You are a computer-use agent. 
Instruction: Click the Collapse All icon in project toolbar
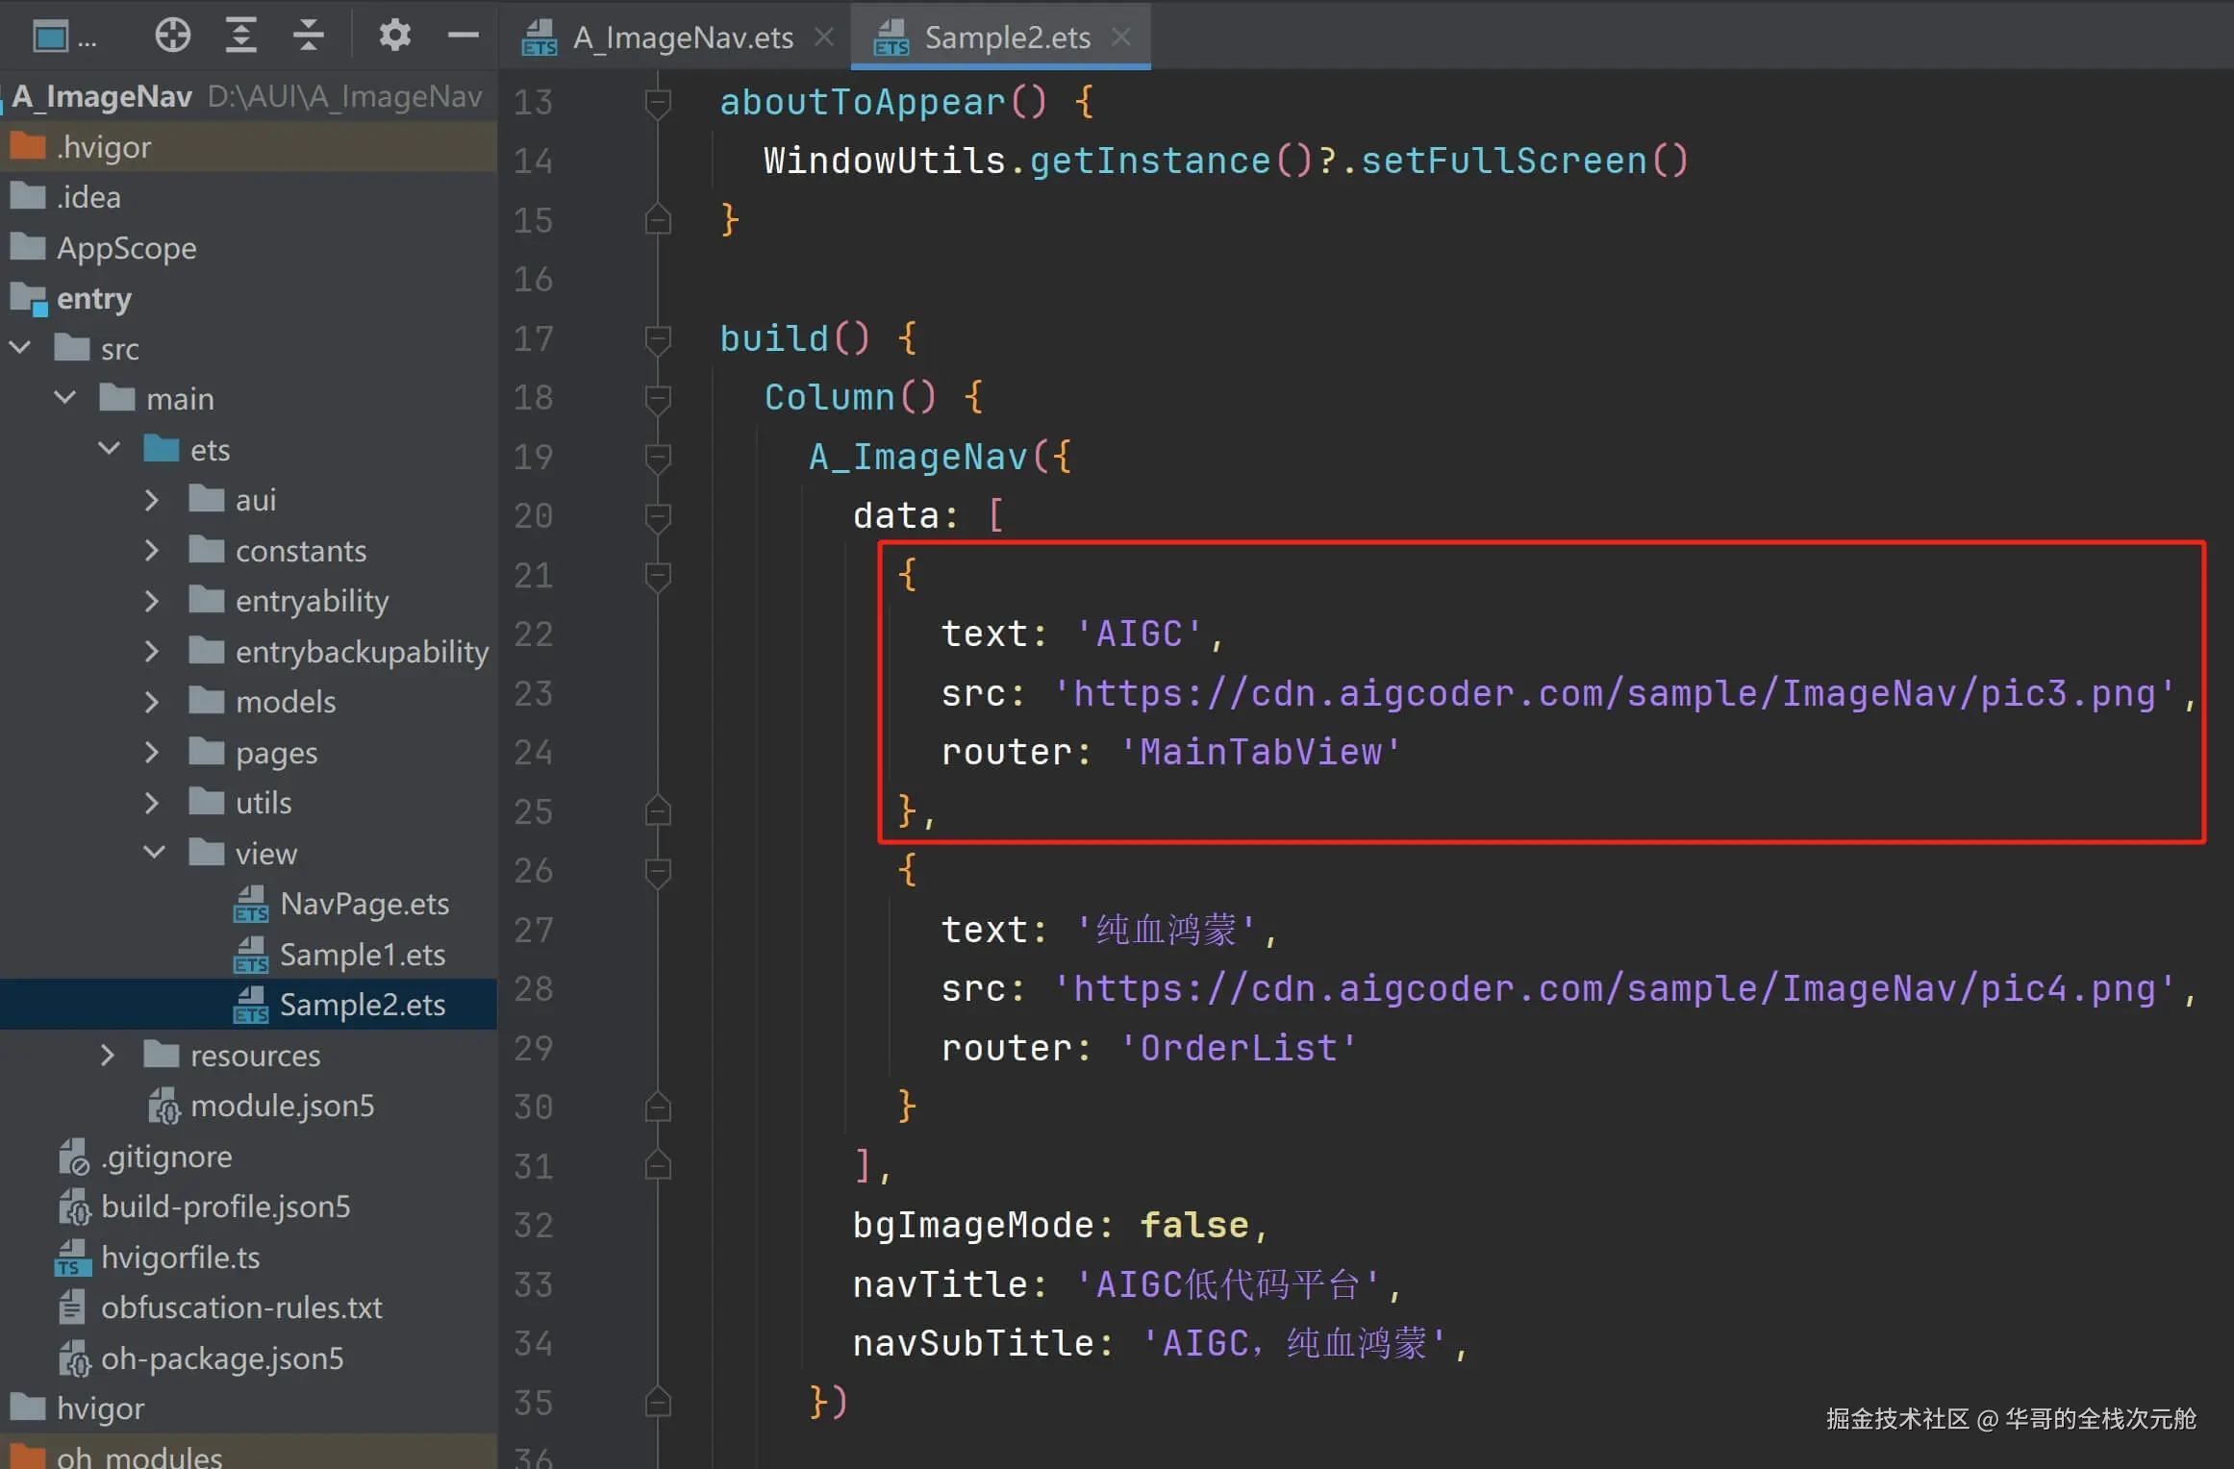(308, 36)
